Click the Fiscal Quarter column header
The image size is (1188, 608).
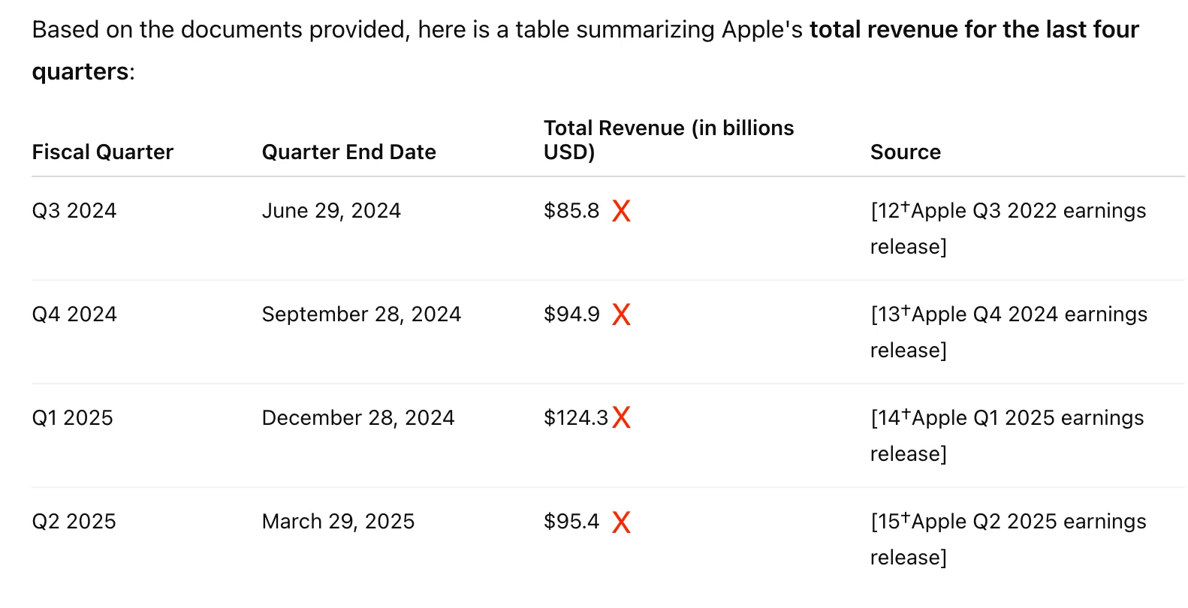[x=102, y=152]
